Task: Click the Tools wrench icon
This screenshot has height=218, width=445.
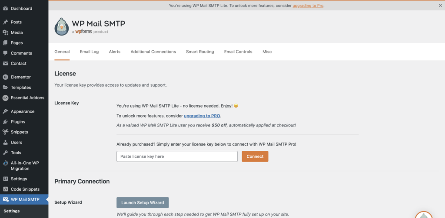Action: click(x=5, y=153)
